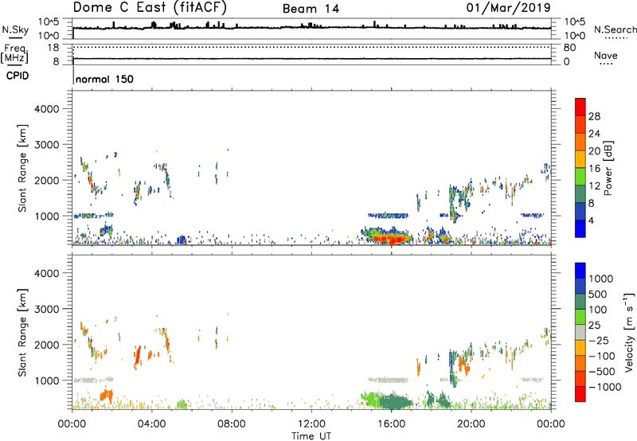The image size is (637, 441).
Task: Click the '28' Power colorbar value
Action: (x=594, y=116)
